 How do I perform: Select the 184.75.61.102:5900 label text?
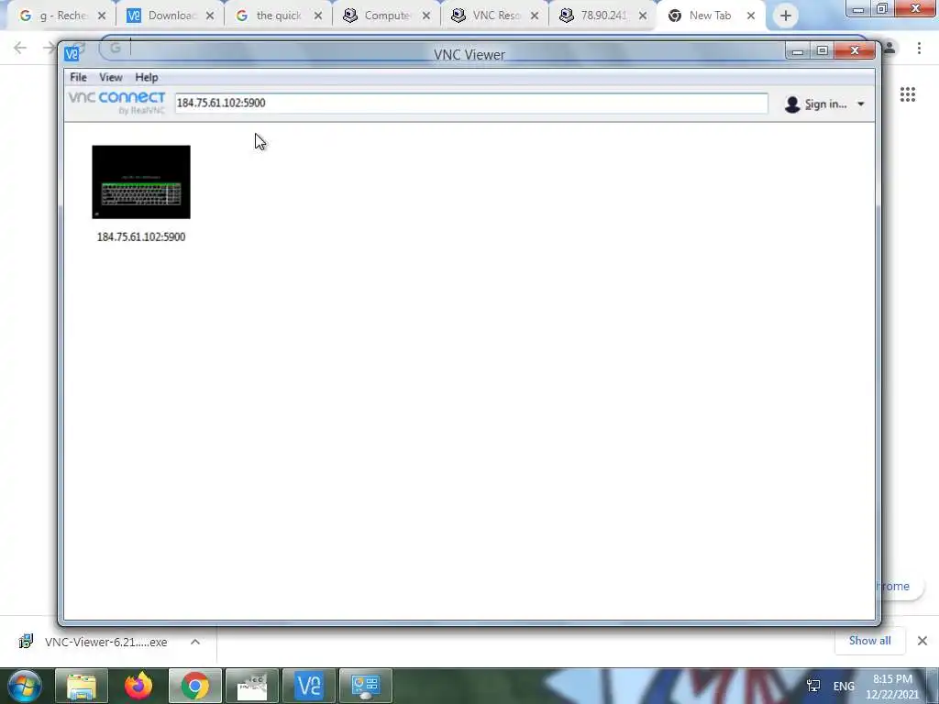141,237
